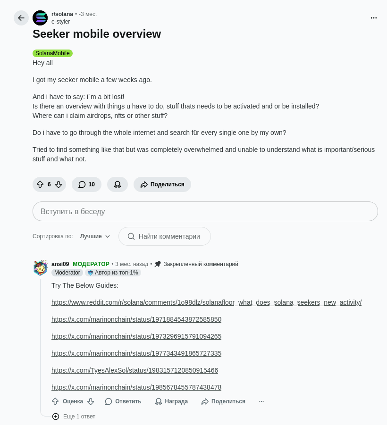Open ansi09's user avatar
Viewport: 387px width, 425px height.
[41, 268]
